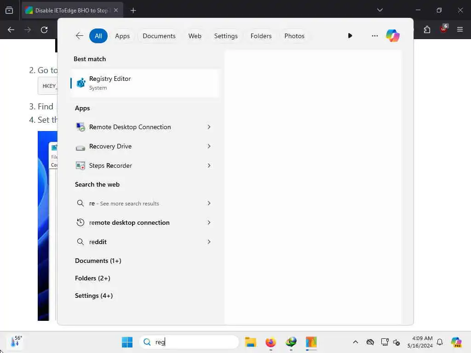This screenshot has height=353, width=471.
Task: Expand Steps Recorder details chevron
Action: tap(209, 165)
